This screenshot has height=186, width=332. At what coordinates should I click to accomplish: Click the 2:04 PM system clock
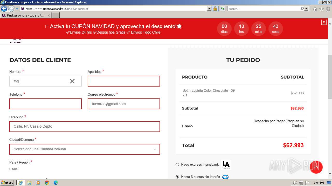319,183
